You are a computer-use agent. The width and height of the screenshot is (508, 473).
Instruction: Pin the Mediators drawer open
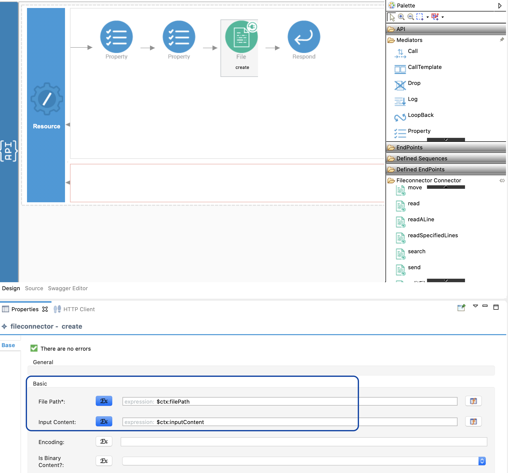502,39
